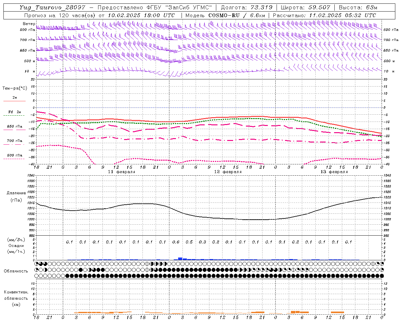The width and height of the screenshot is (400, 320).
Task: Click the 0.5 precipitation value
Action: click(x=189, y=242)
